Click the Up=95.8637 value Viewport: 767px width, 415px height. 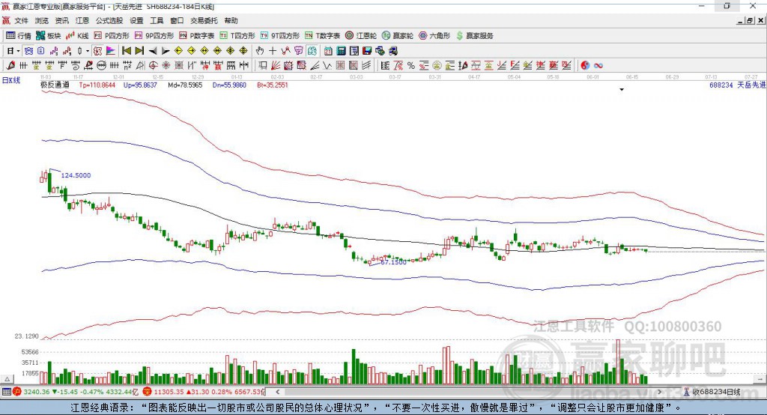140,85
